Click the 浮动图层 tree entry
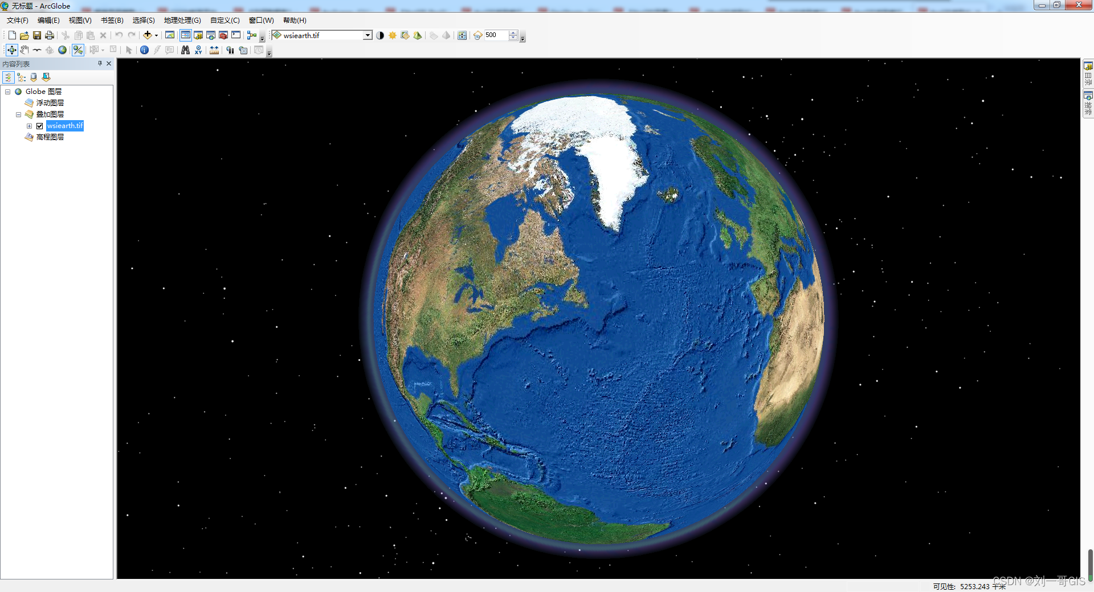 pyautogui.click(x=50, y=103)
